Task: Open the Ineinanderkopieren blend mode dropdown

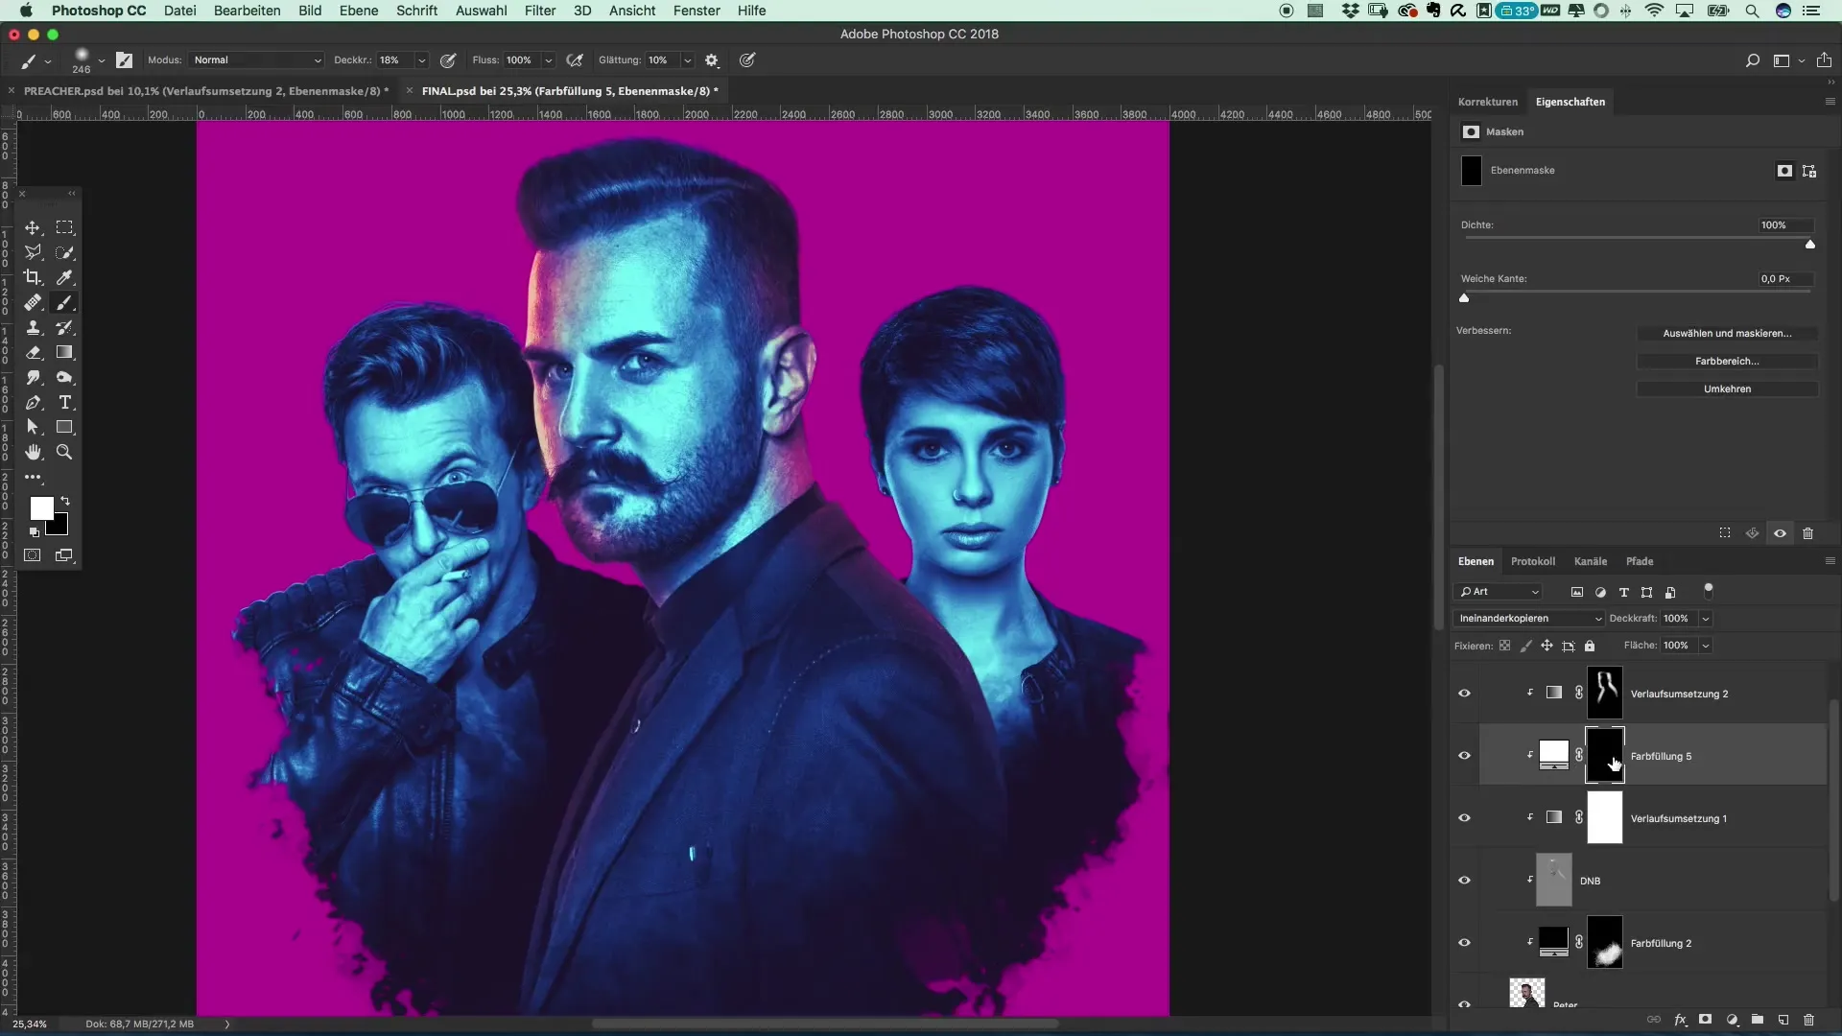Action: [1529, 619]
